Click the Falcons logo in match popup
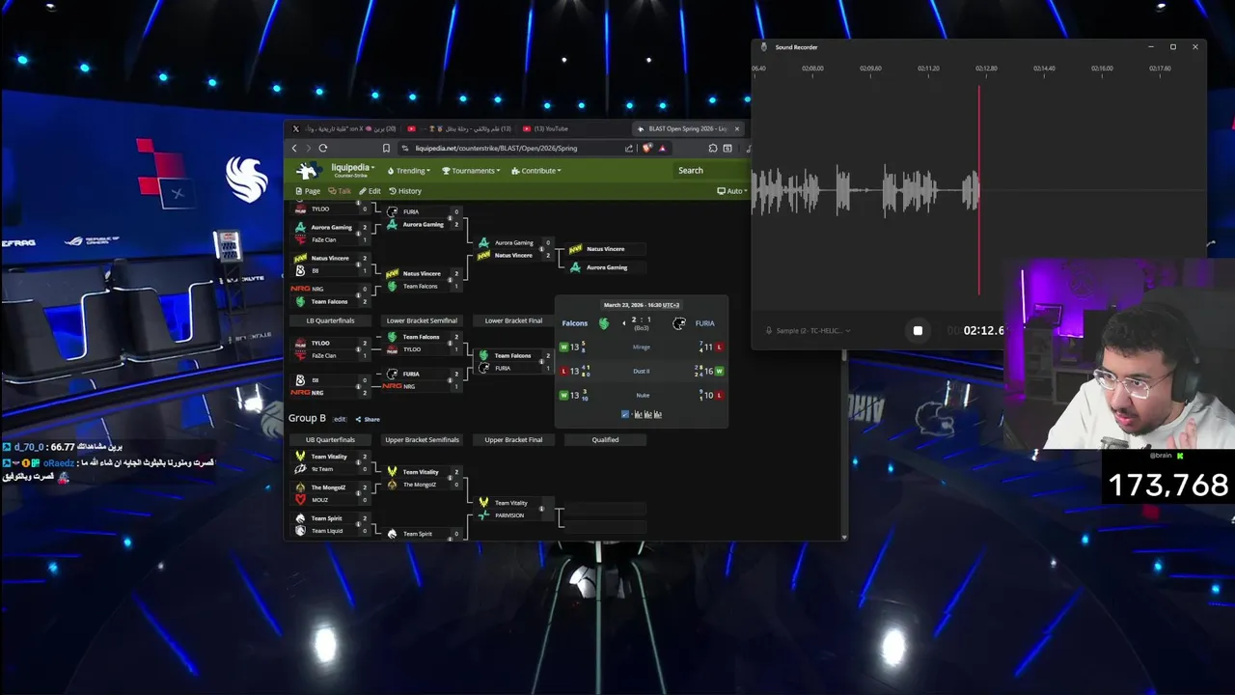 (604, 323)
